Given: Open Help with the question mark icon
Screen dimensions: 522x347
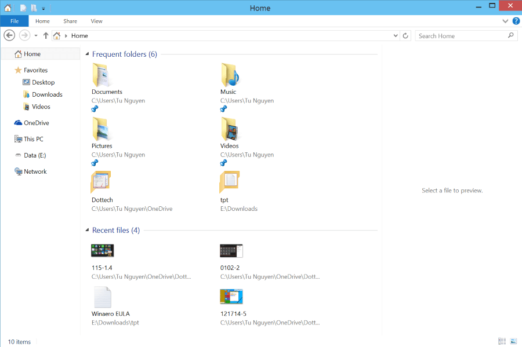Looking at the screenshot, I should (x=516, y=21).
